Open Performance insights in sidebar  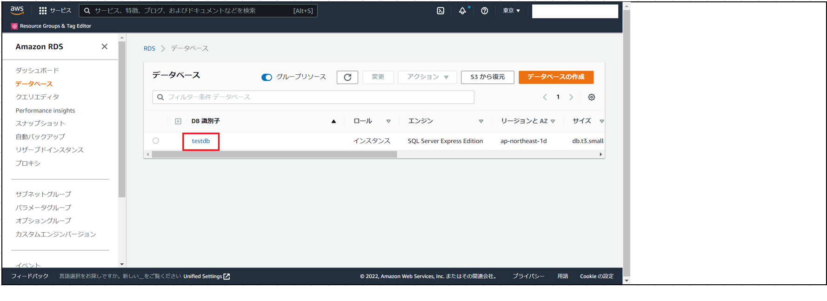coord(45,111)
